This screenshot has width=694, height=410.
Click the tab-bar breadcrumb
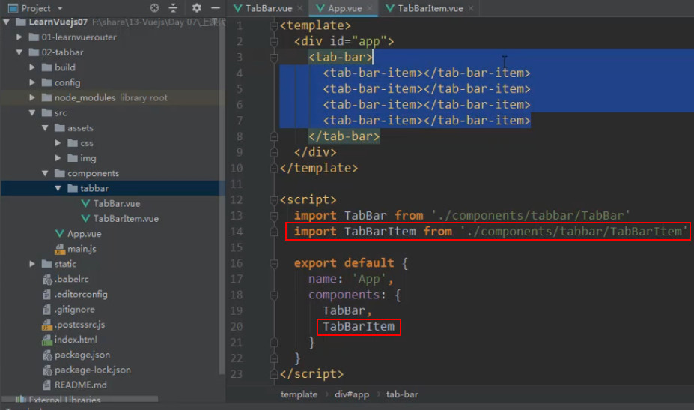pyautogui.click(x=402, y=394)
